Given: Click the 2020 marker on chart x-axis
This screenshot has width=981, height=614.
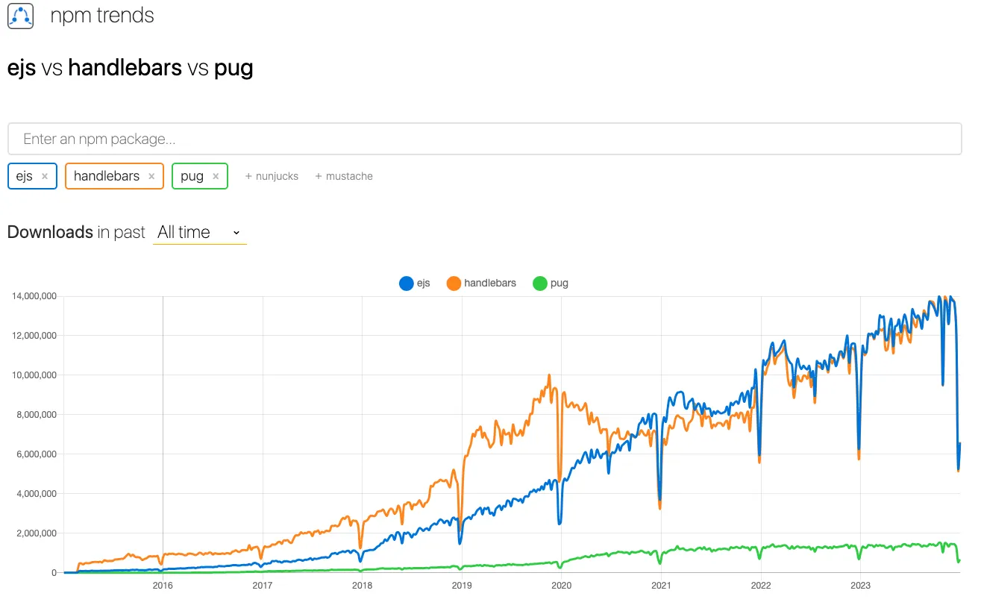Looking at the screenshot, I should (x=561, y=586).
